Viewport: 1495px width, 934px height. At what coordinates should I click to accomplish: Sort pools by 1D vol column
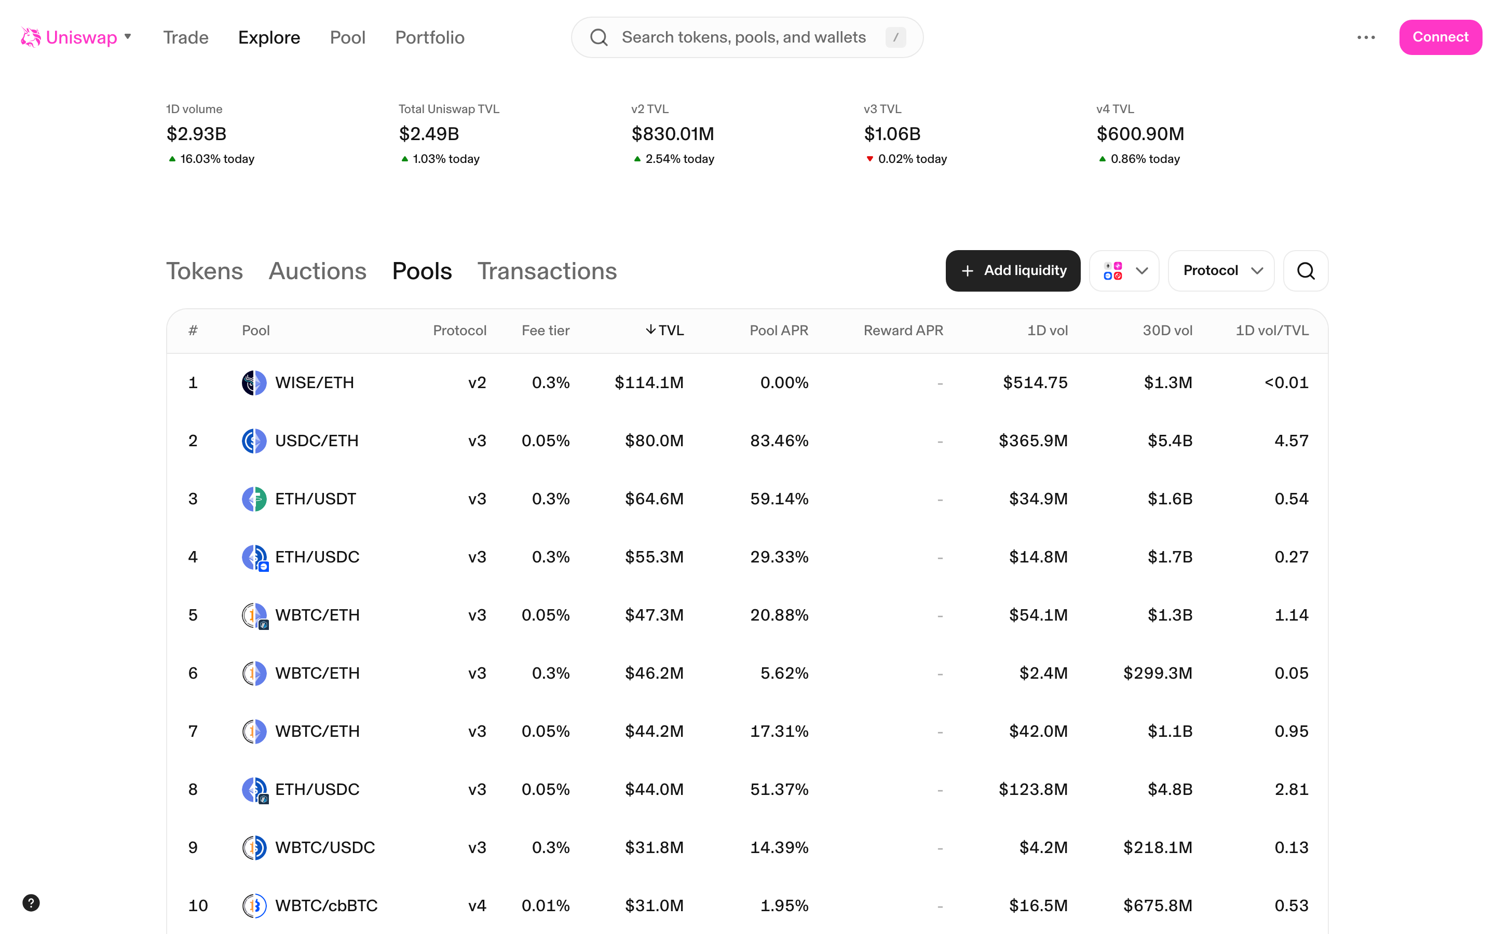[x=1047, y=331]
